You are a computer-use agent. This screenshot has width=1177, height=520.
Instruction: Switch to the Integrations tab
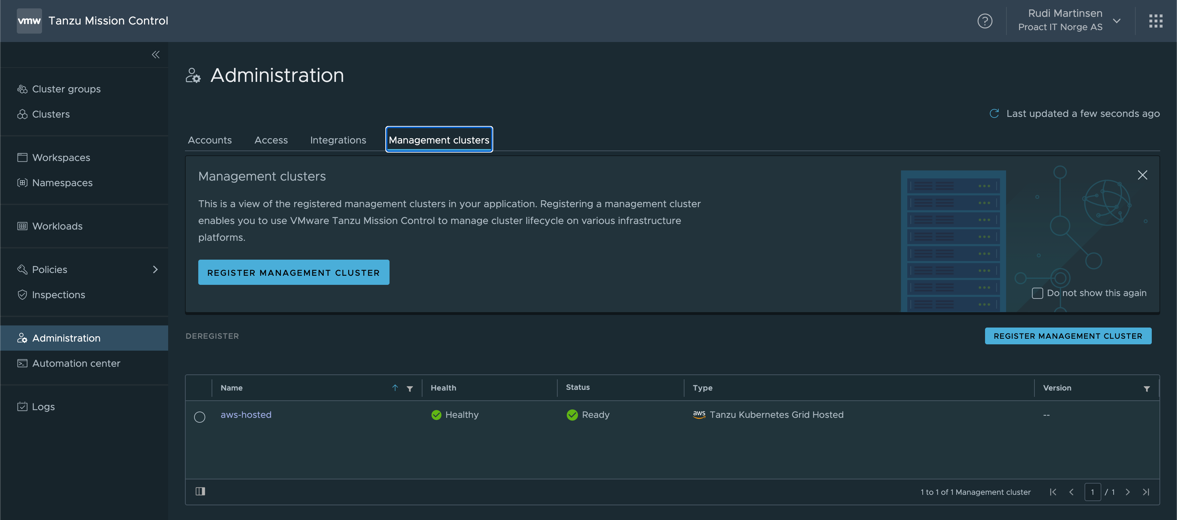(x=338, y=140)
